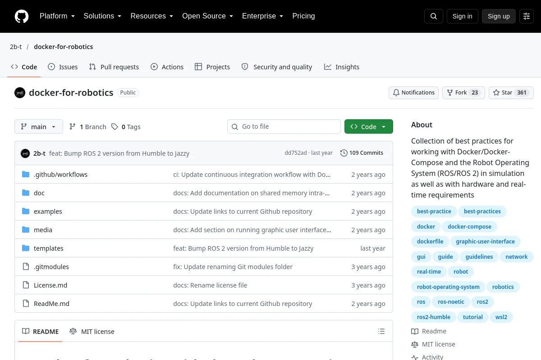Expand the Platform menu
Viewport: 541px width, 360px height.
57,16
